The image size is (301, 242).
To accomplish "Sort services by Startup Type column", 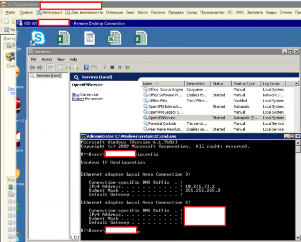I will pyautogui.click(x=246, y=84).
